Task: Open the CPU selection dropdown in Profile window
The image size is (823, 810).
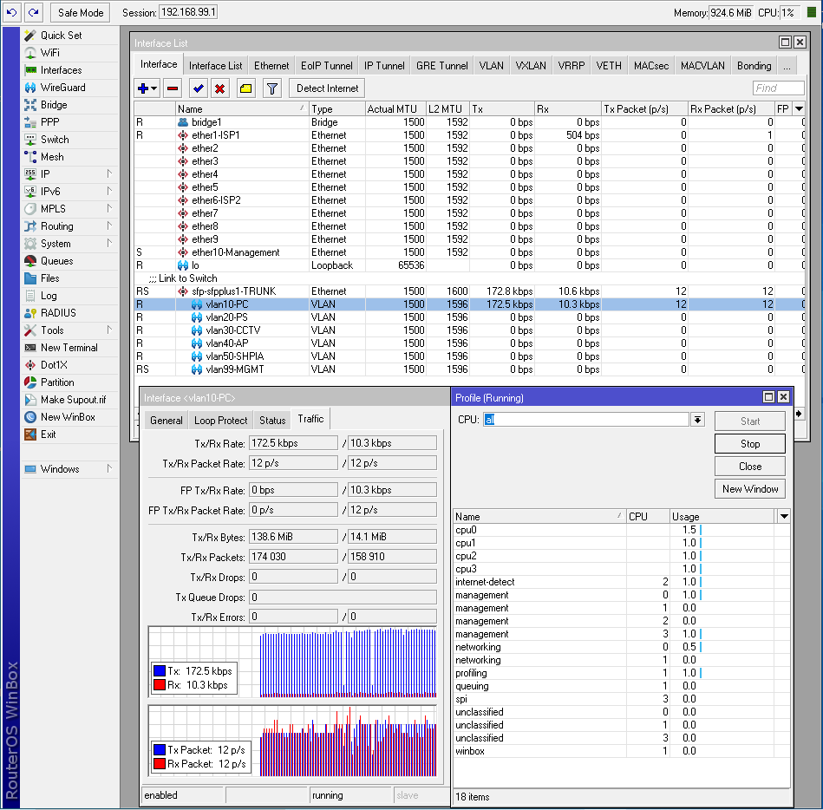Action: tap(697, 419)
